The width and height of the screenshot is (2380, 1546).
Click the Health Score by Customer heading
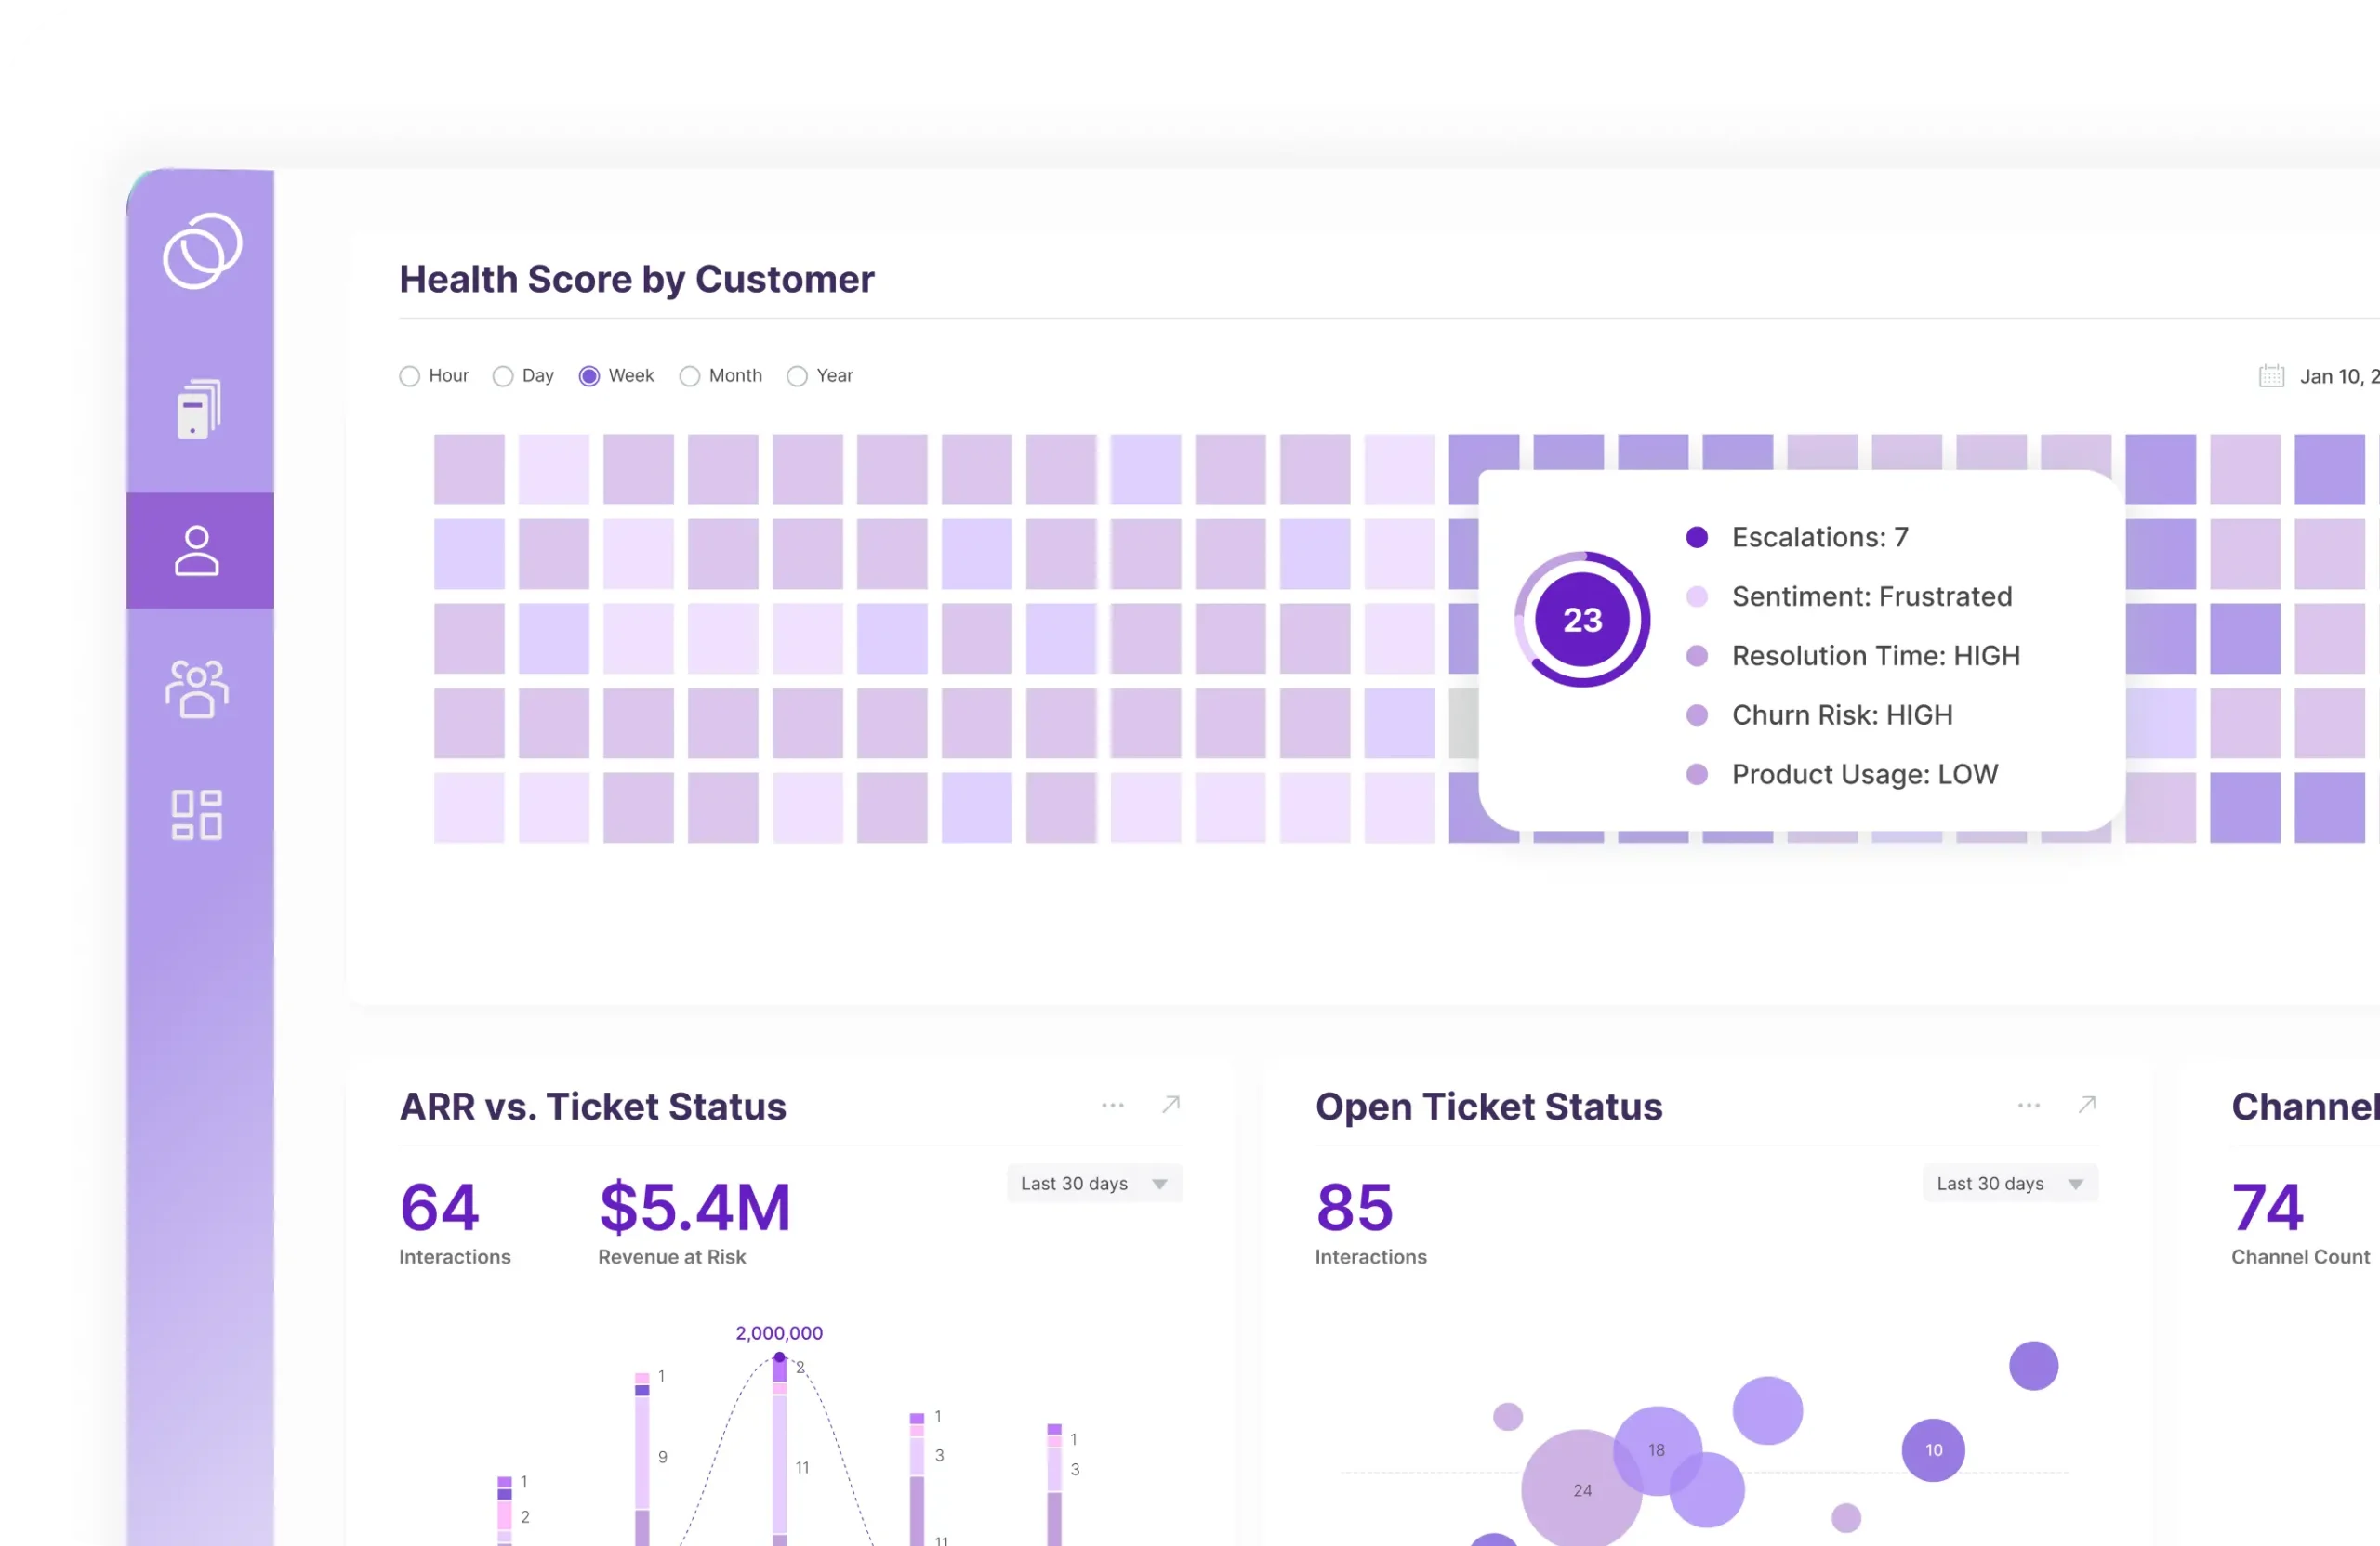click(x=637, y=279)
